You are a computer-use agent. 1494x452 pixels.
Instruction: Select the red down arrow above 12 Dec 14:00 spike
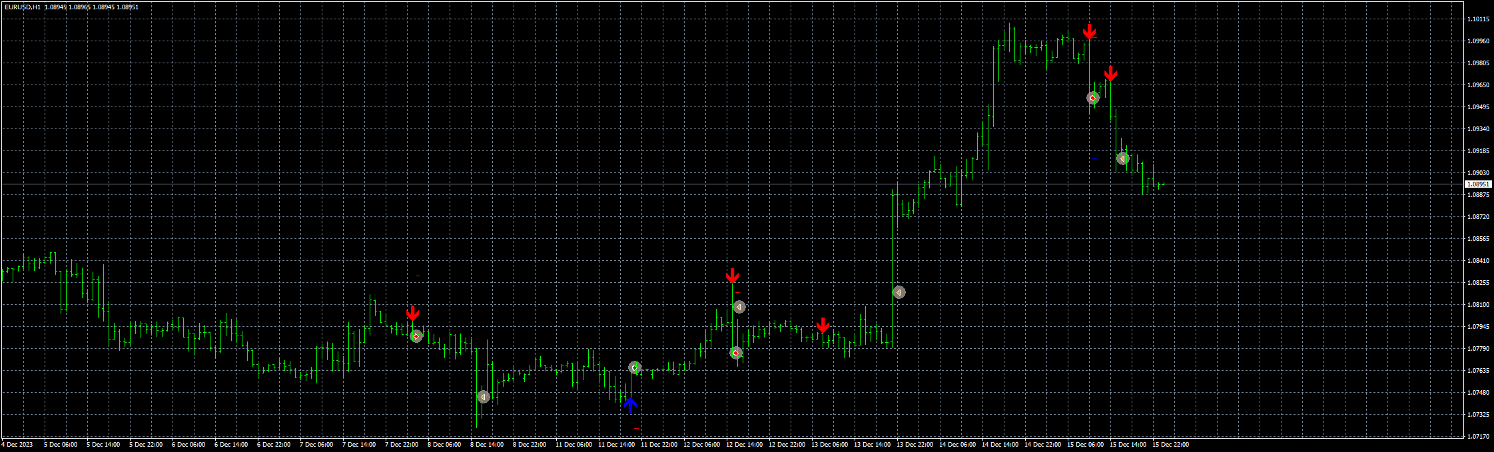[x=732, y=276]
